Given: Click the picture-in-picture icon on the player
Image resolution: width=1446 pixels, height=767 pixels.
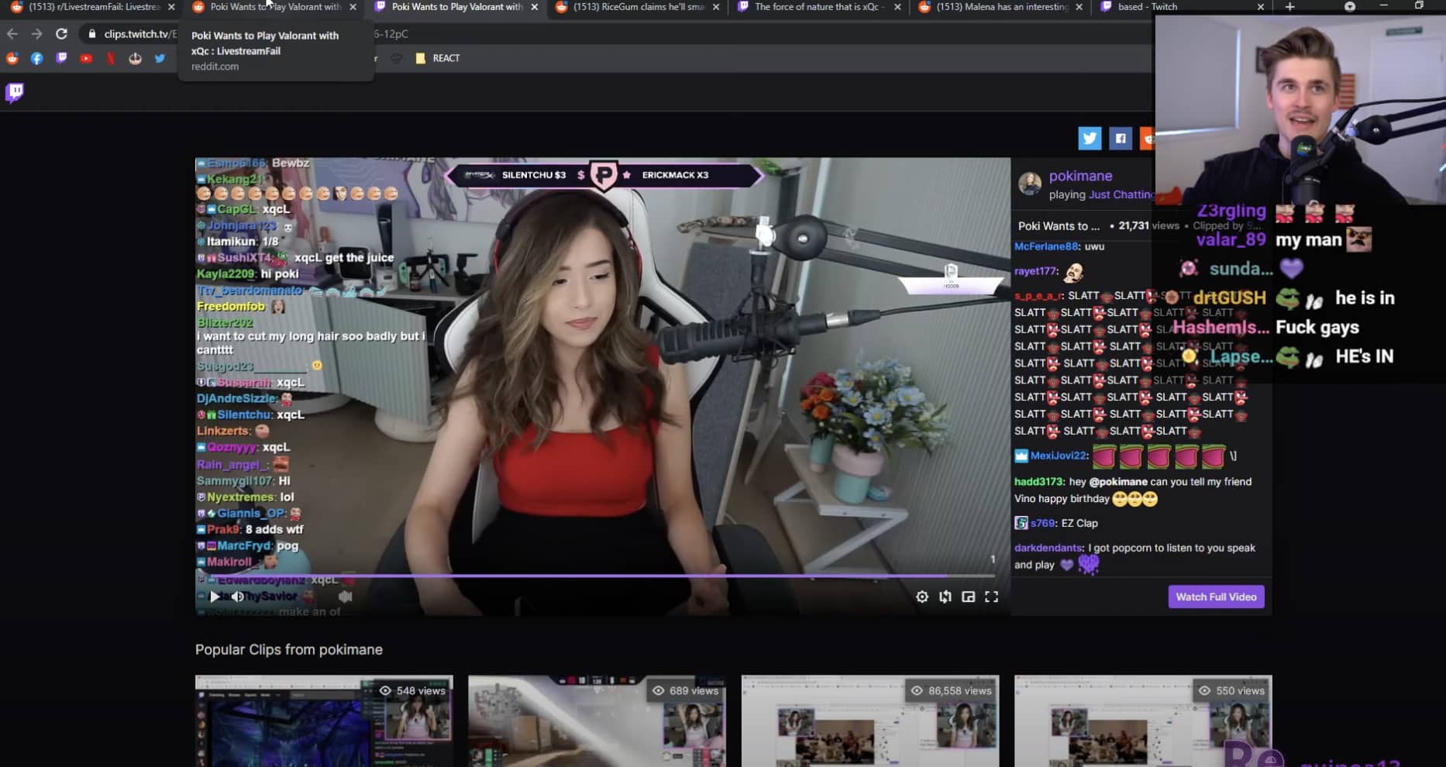Looking at the screenshot, I should (x=969, y=597).
